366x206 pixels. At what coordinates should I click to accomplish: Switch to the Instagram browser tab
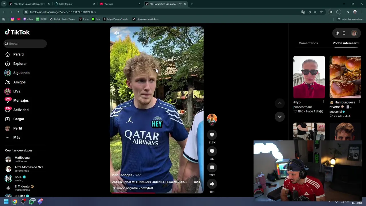click(x=75, y=4)
